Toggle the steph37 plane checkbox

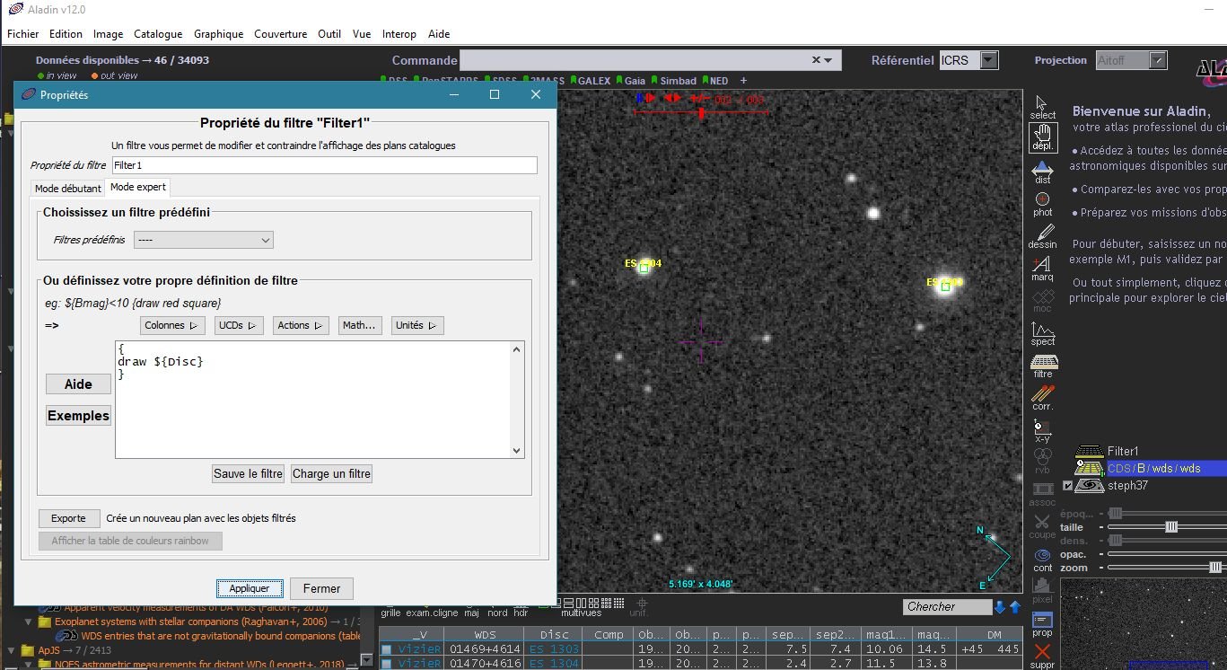1067,486
